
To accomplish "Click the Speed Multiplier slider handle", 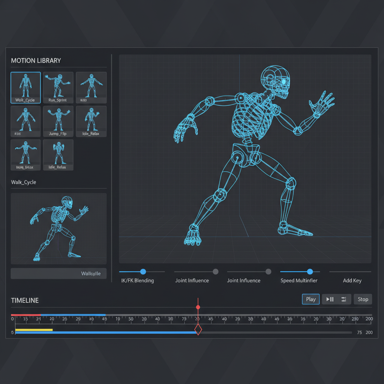I will (309, 271).
